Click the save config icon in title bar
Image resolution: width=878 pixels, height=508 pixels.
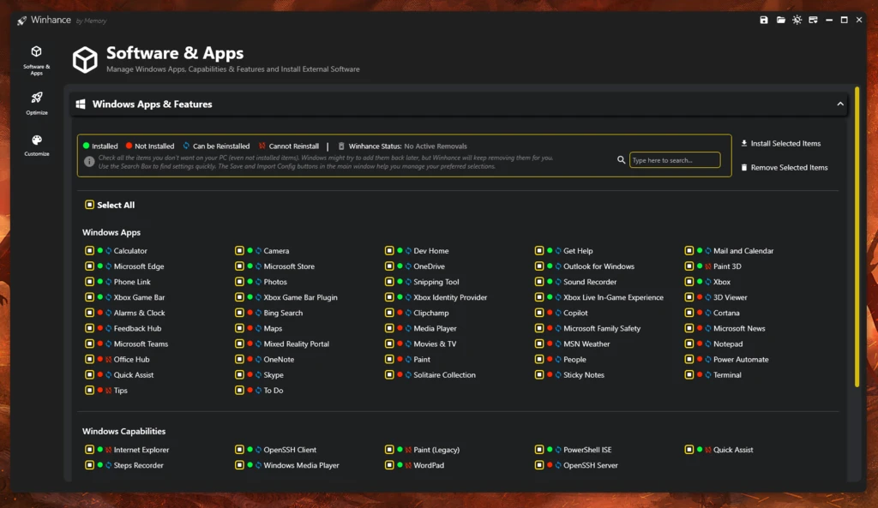(764, 21)
